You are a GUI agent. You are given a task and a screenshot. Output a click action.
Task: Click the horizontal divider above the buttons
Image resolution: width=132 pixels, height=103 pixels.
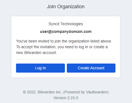pyautogui.click(x=66, y=59)
